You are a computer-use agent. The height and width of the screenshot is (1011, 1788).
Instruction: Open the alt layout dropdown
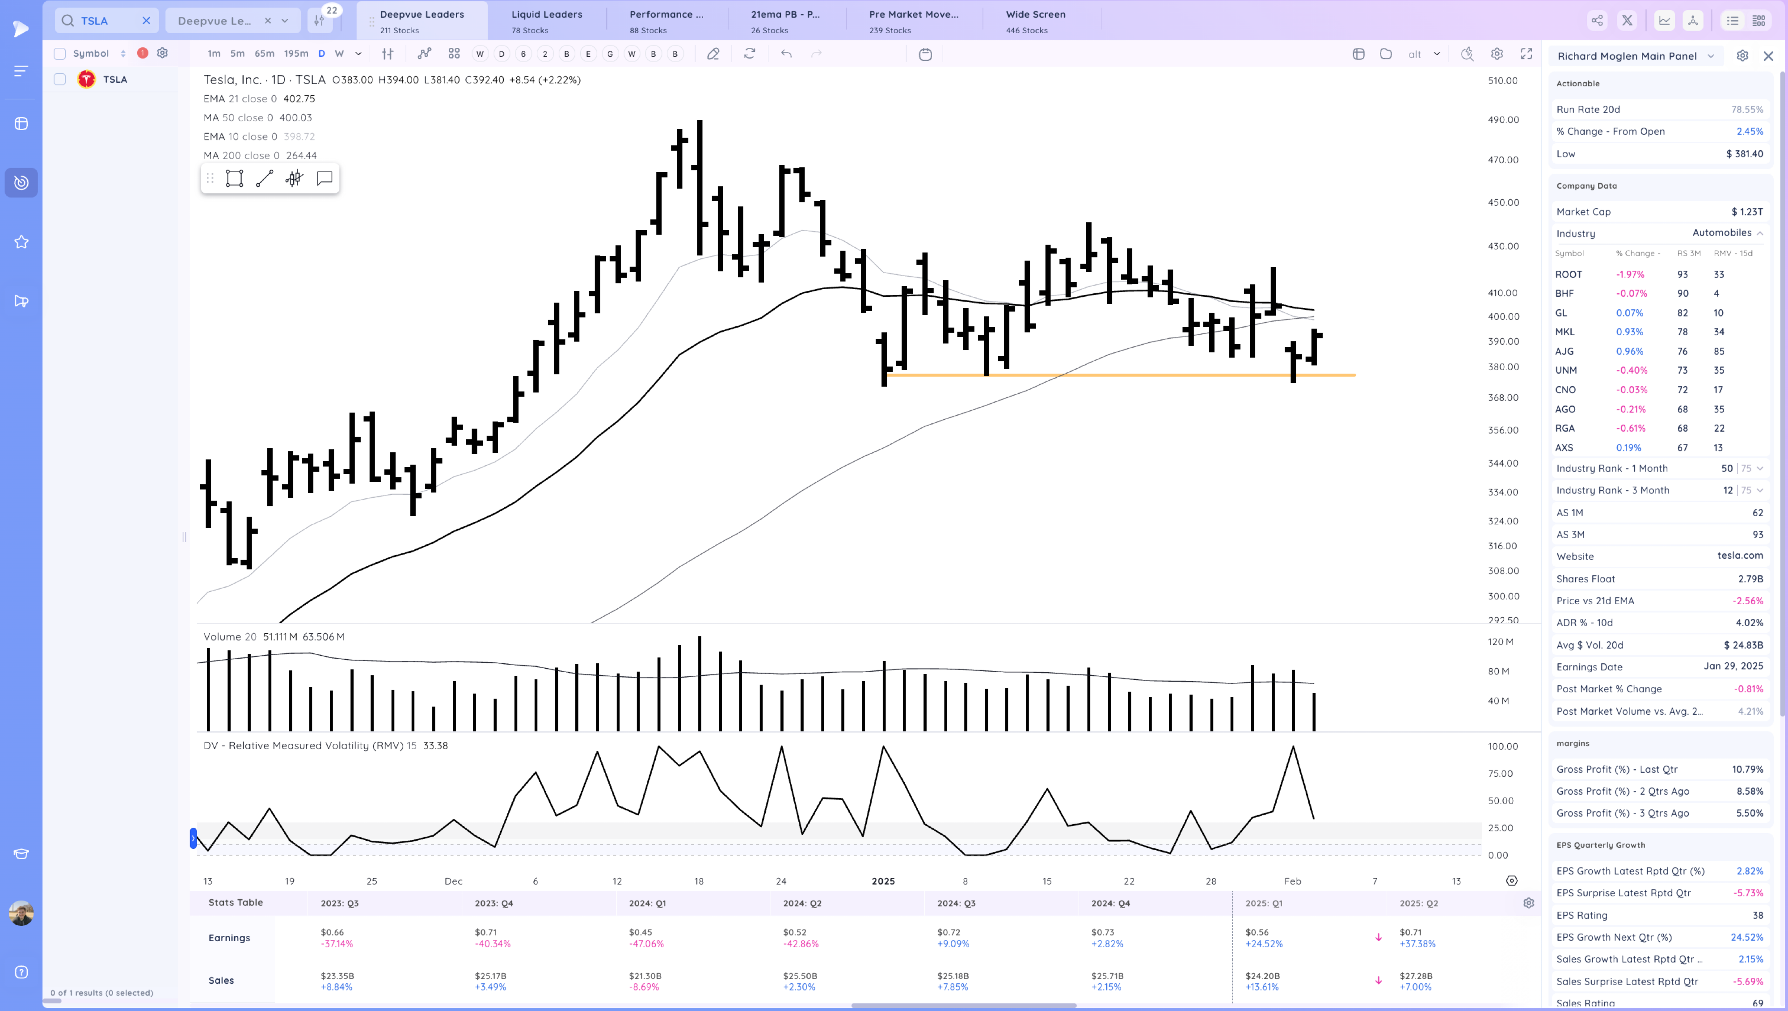click(1437, 54)
